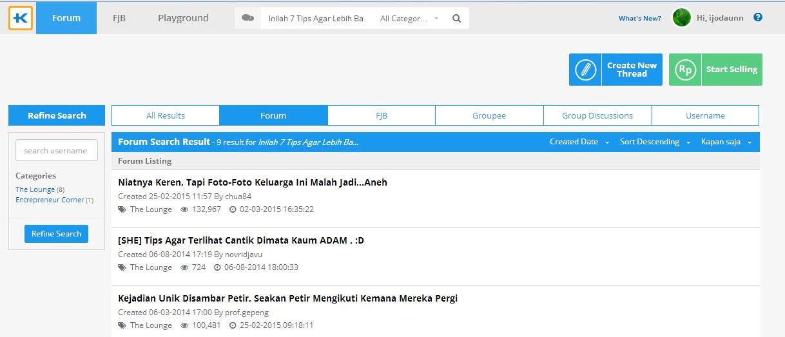This screenshot has height=337, width=785.
Task: Click the search magnifier icon
Action: 456,19
